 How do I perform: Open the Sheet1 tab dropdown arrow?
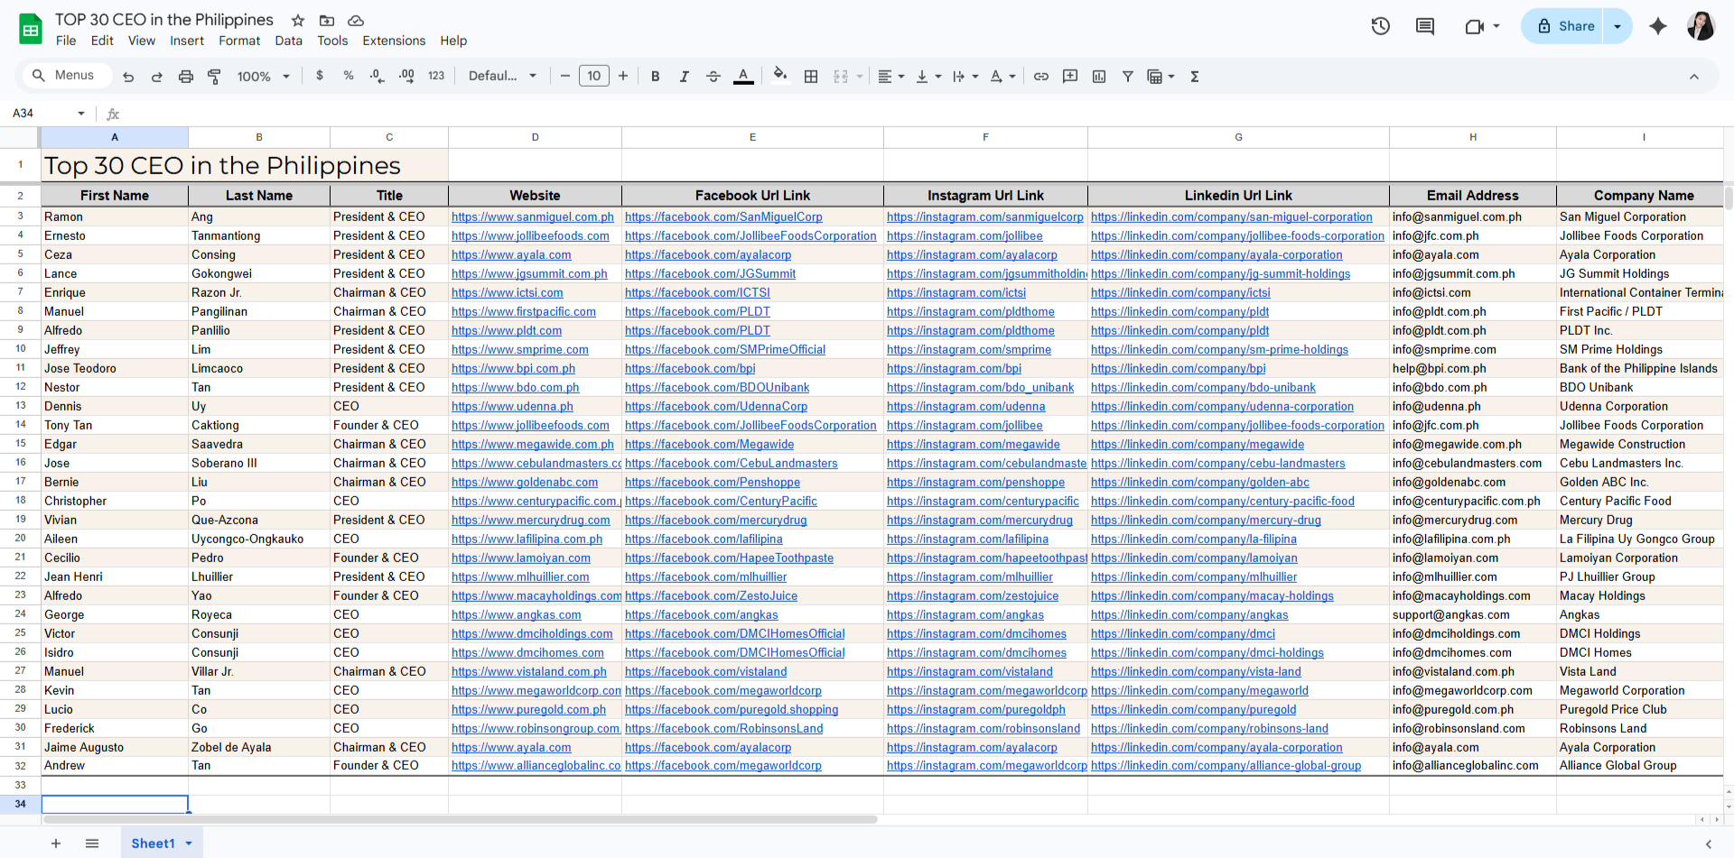[x=189, y=844]
